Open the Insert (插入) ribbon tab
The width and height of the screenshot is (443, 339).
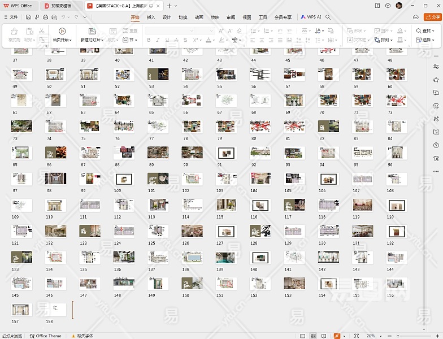(x=151, y=17)
